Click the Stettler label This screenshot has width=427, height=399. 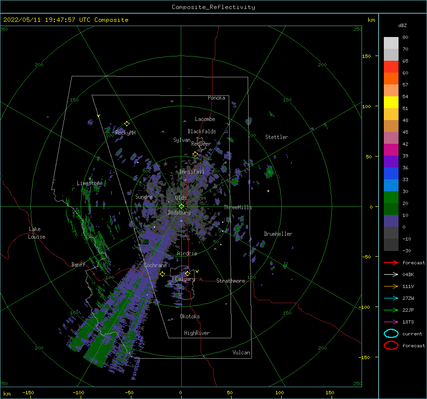[x=277, y=137]
